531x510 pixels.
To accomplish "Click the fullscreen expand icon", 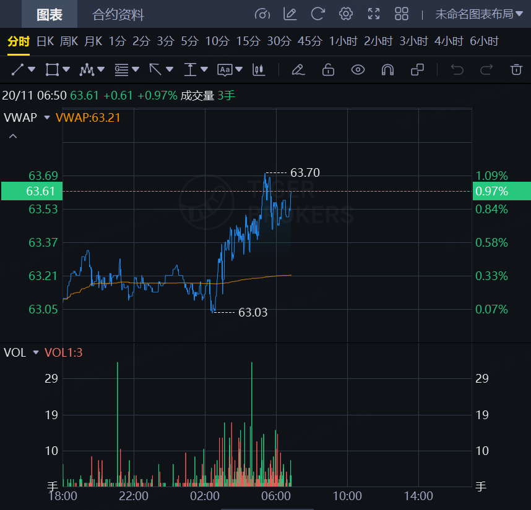I will tap(374, 14).
